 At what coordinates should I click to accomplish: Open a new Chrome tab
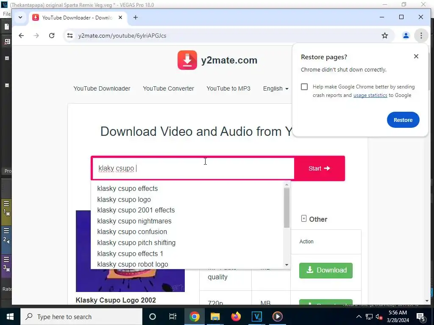(x=135, y=17)
